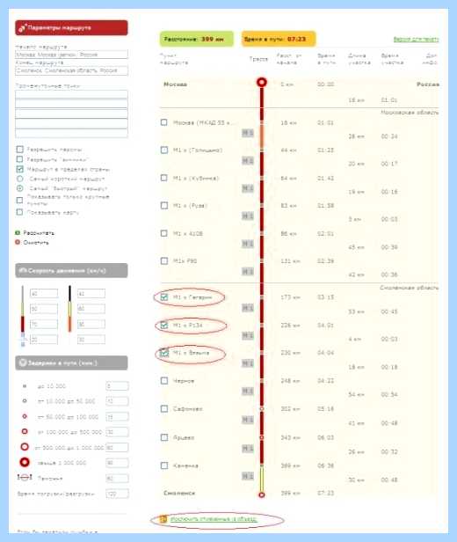Click the route icon in Параметры маршрута header
The height and width of the screenshot is (542, 457).
pyautogui.click(x=23, y=28)
